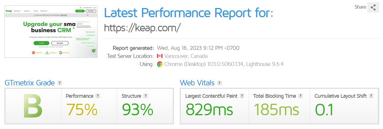Open help icon beside Web Vitals heading
The image size is (383, 129).
click(219, 83)
